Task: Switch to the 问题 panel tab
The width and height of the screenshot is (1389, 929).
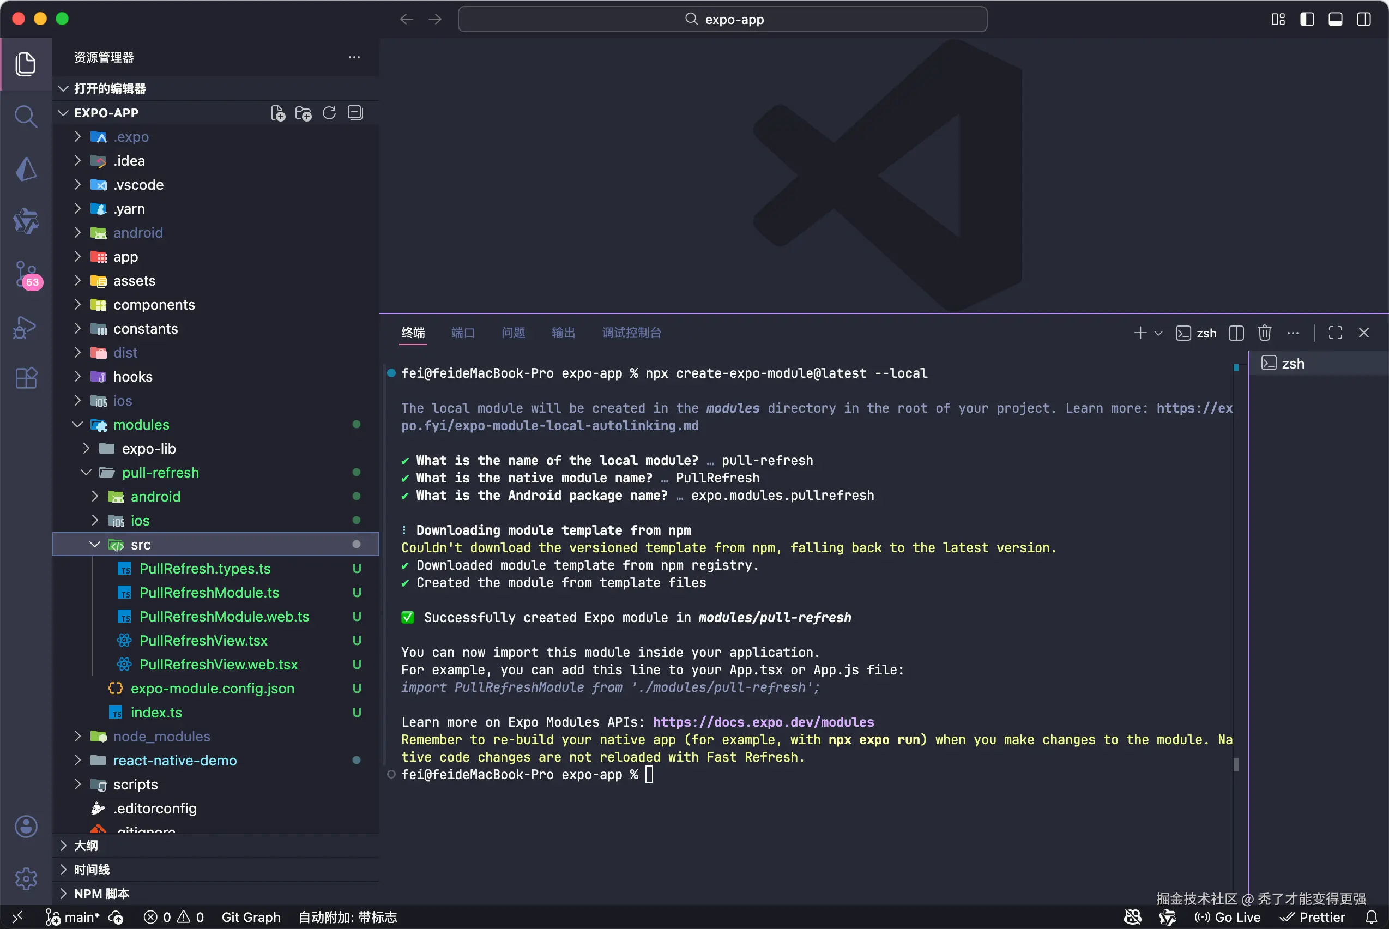Action: pos(513,333)
